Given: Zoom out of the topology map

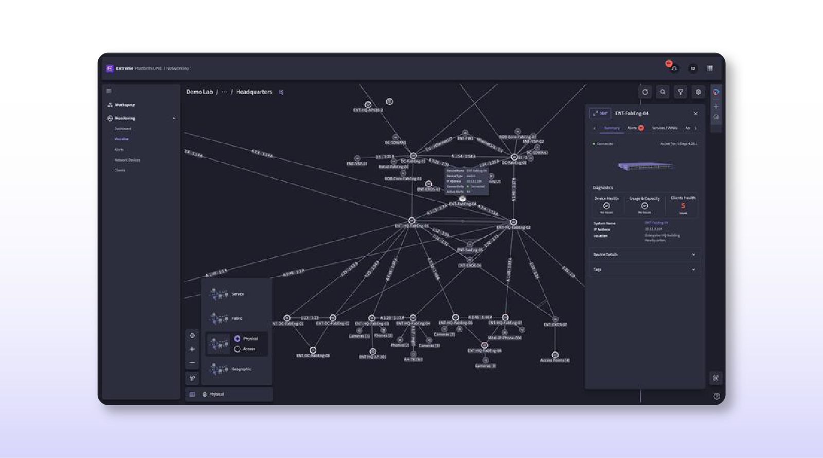Looking at the screenshot, I should coord(192,362).
